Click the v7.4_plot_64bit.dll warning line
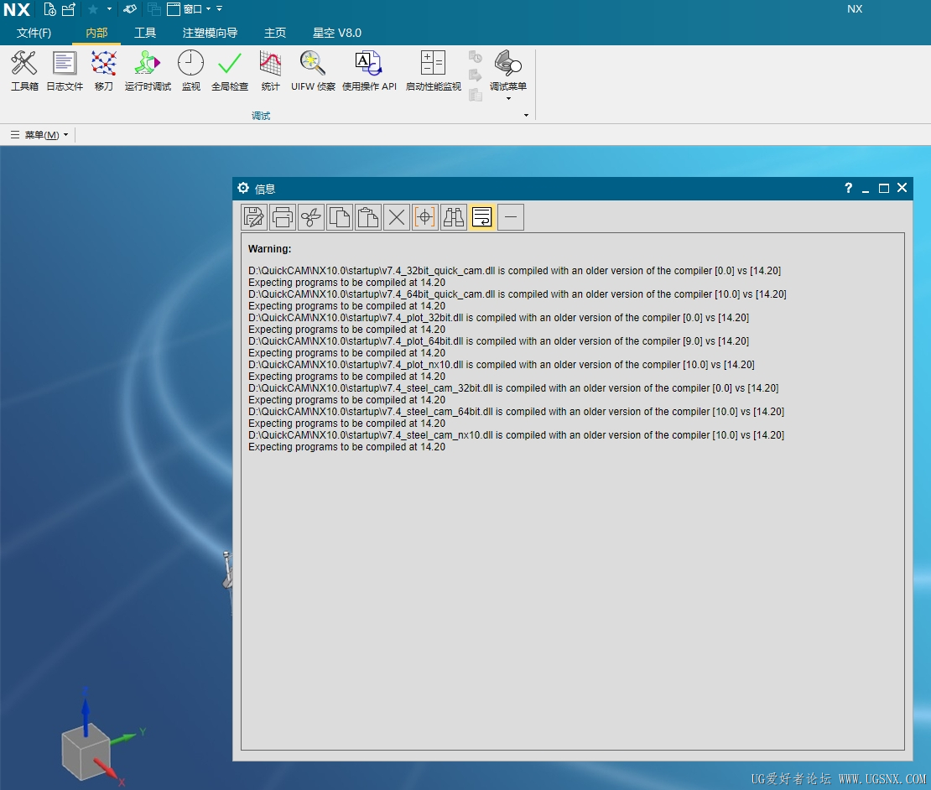 [x=499, y=341]
